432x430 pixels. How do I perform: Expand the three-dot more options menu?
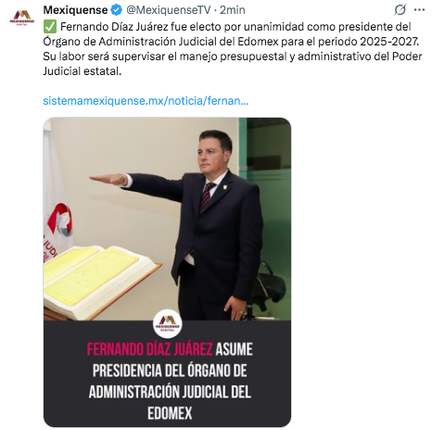(419, 10)
